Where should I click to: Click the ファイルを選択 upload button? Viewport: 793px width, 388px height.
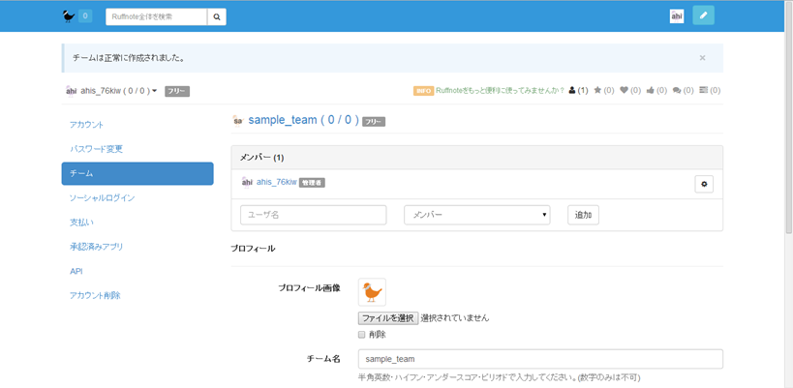click(x=387, y=317)
